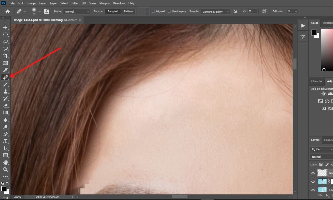Select the Zoom tool
Screen dimensions: 333x200
click(x=5, y=169)
